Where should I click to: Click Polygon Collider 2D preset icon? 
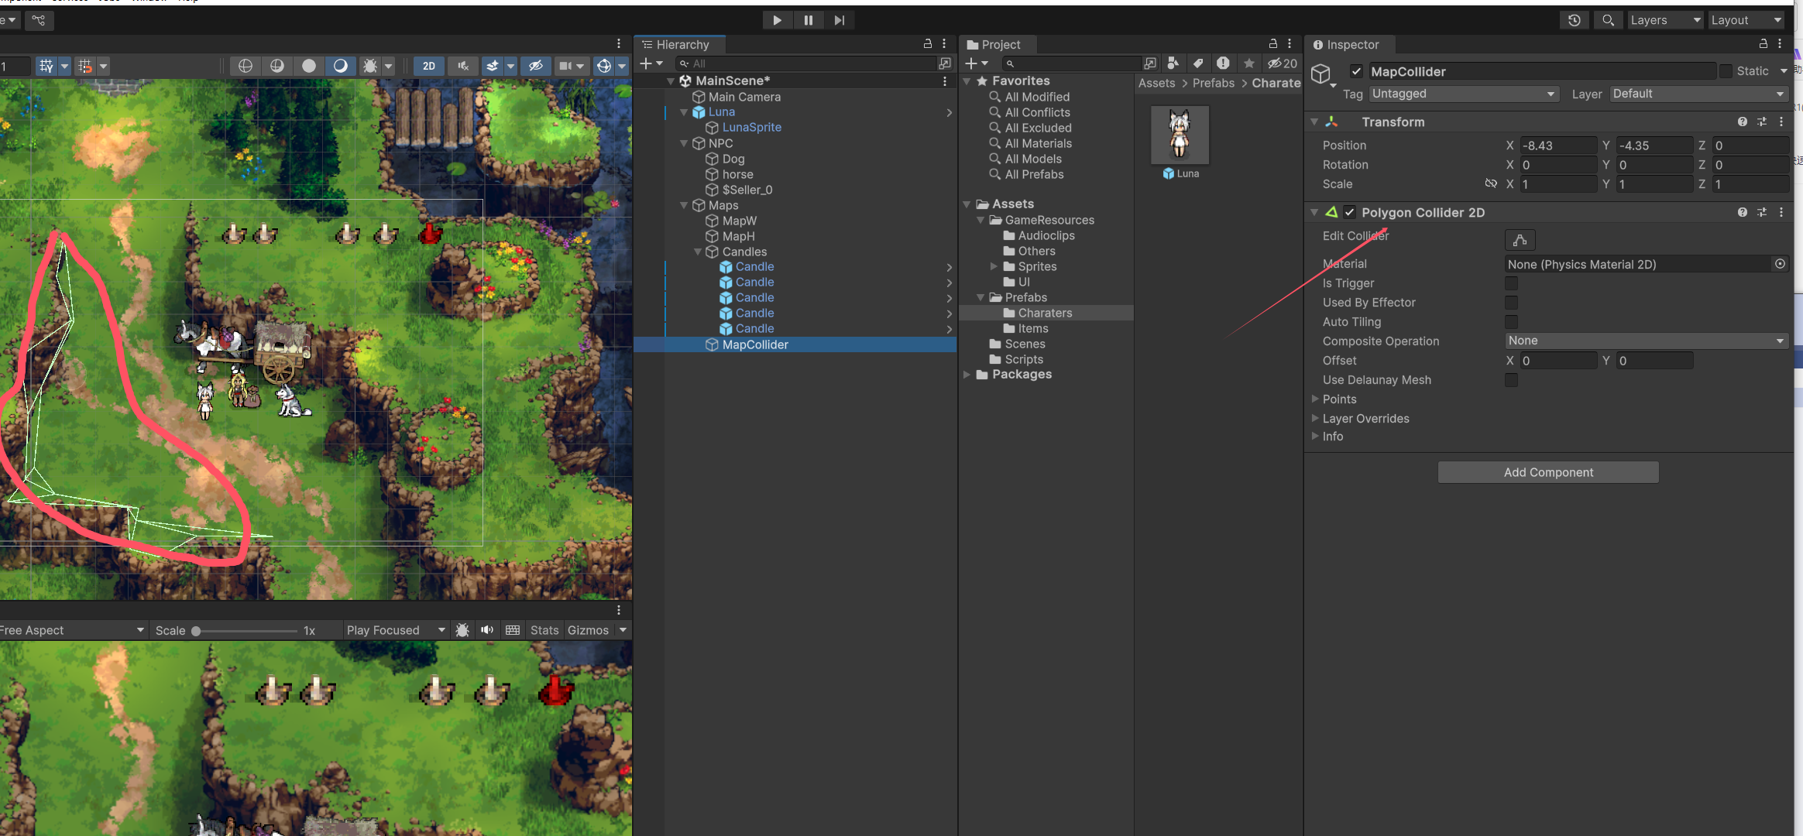click(x=1762, y=212)
